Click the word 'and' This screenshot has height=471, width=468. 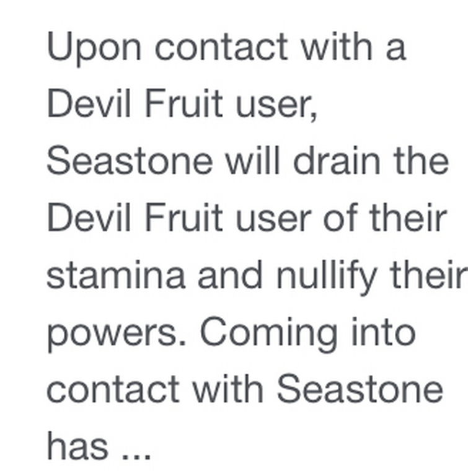click(x=231, y=275)
